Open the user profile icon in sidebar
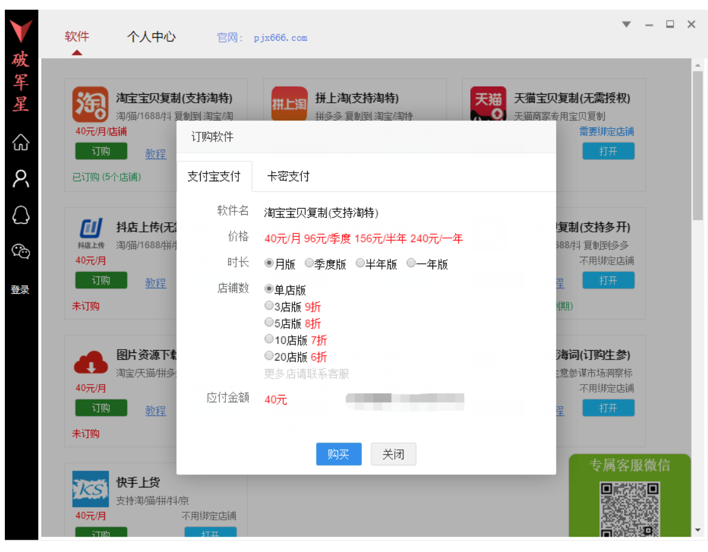Screen dimensions: 708x552 click(x=21, y=179)
